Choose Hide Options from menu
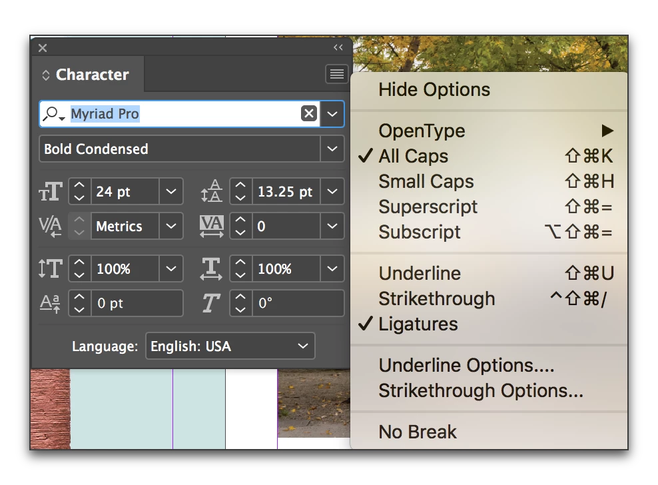This screenshot has width=658, height=485. (x=434, y=90)
